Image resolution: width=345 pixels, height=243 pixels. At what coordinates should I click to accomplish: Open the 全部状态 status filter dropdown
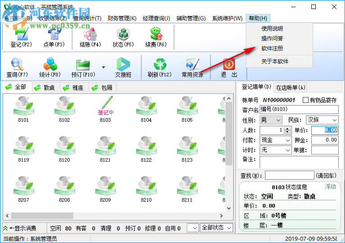click(216, 228)
